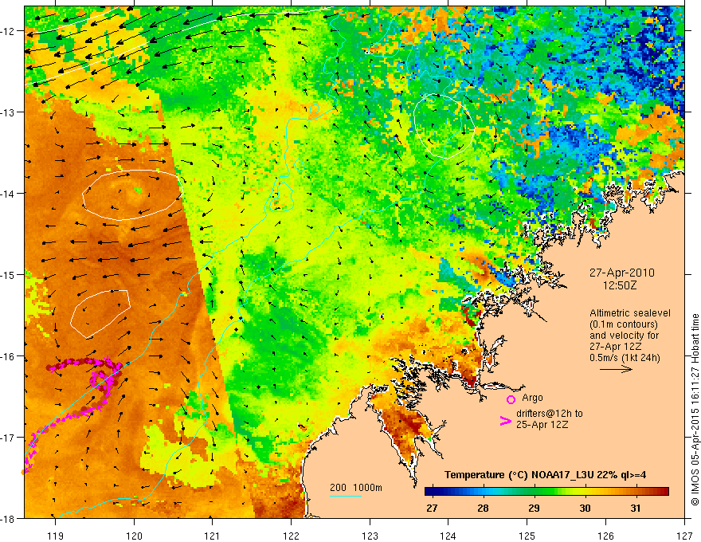Click '27-Apr 12Z' velocity date text
The height and width of the screenshot is (542, 701).
click(616, 347)
